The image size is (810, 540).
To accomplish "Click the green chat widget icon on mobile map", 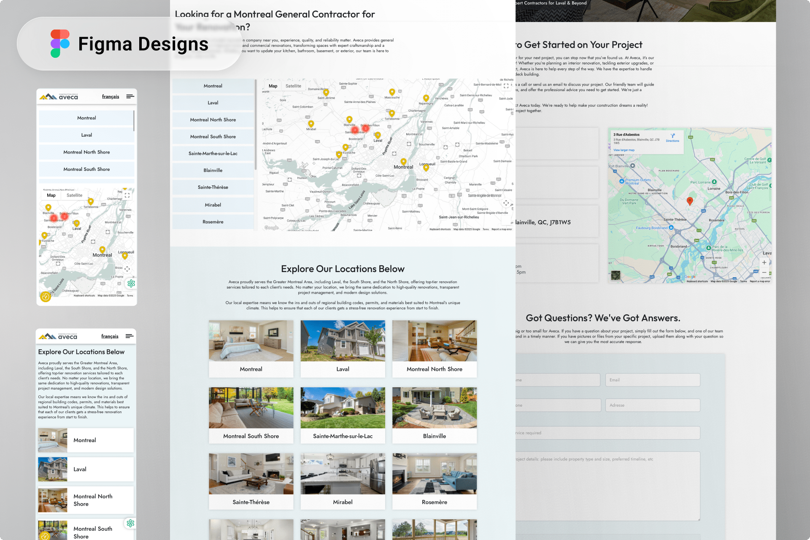I will pos(131,283).
